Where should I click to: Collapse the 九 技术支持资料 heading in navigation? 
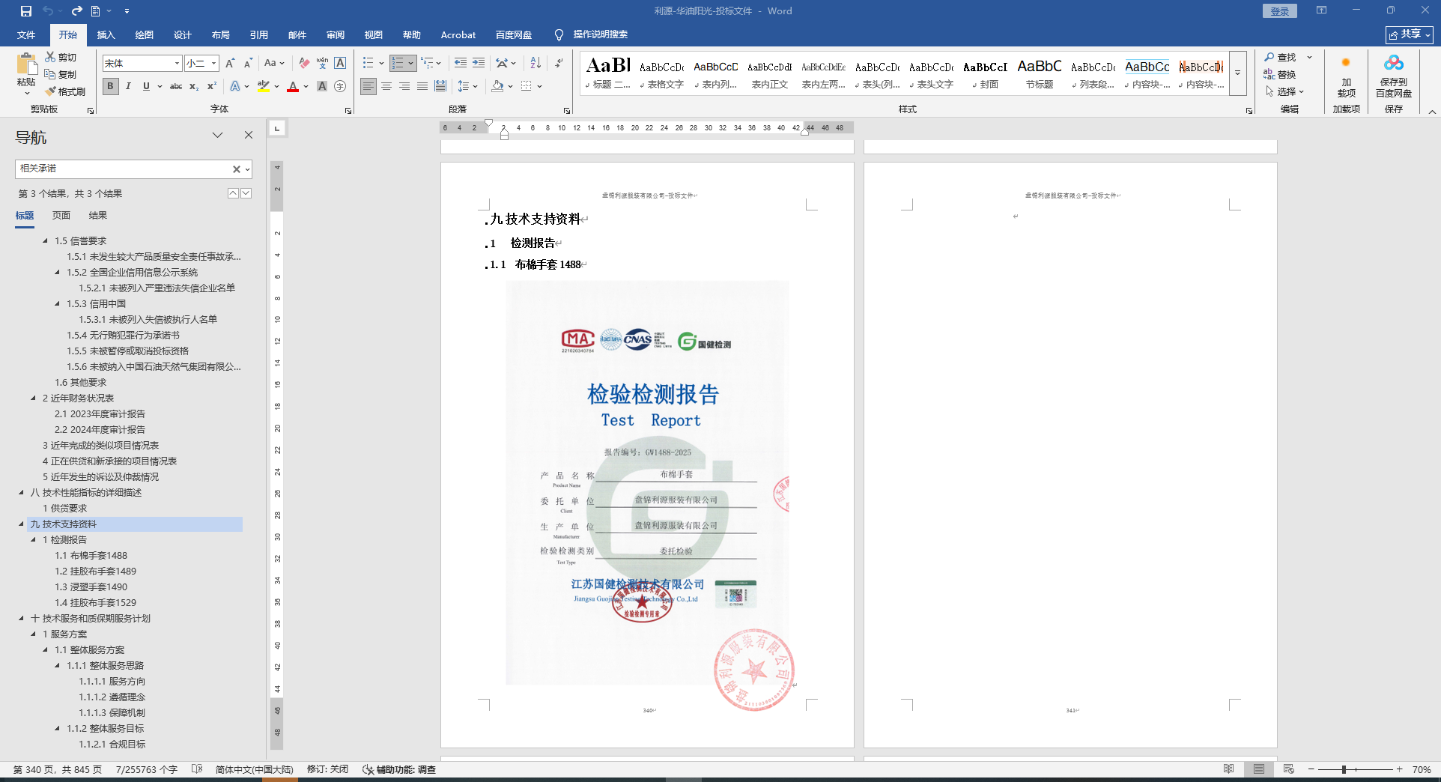click(x=21, y=524)
